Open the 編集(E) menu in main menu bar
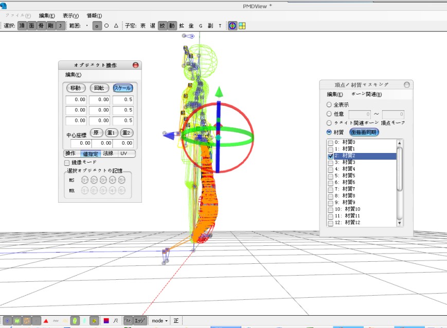The height and width of the screenshot is (328, 447). [x=47, y=15]
